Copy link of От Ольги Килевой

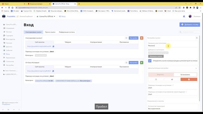[x=53, y=71]
